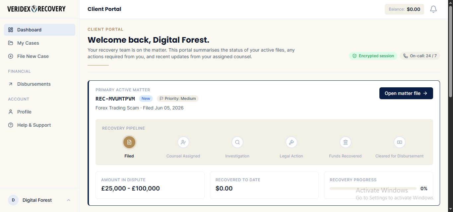The width and height of the screenshot is (453, 212).
Task: Click the Investigation magnifier icon
Action: coord(237,142)
